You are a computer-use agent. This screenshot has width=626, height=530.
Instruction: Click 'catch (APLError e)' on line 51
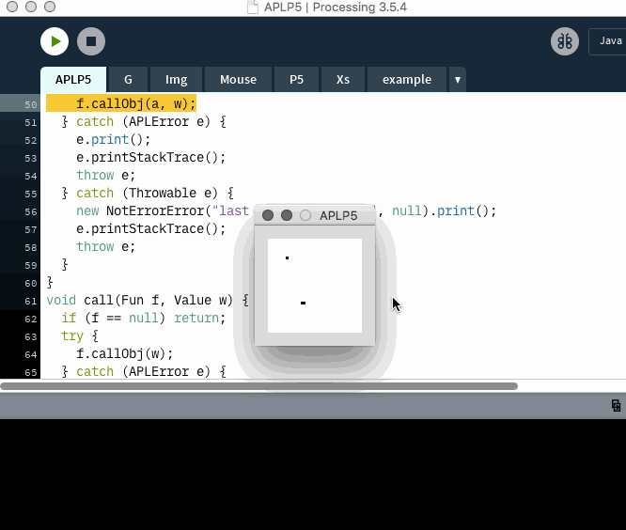(x=143, y=122)
